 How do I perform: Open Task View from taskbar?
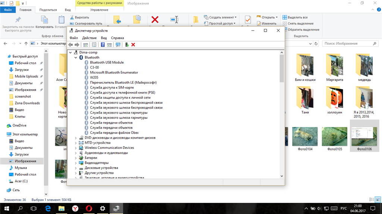click(x=34, y=208)
